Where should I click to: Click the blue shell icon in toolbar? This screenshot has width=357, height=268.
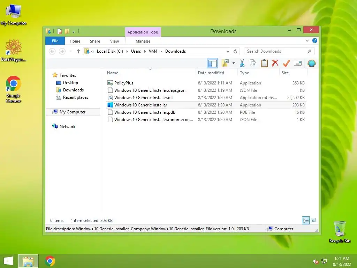(311, 63)
